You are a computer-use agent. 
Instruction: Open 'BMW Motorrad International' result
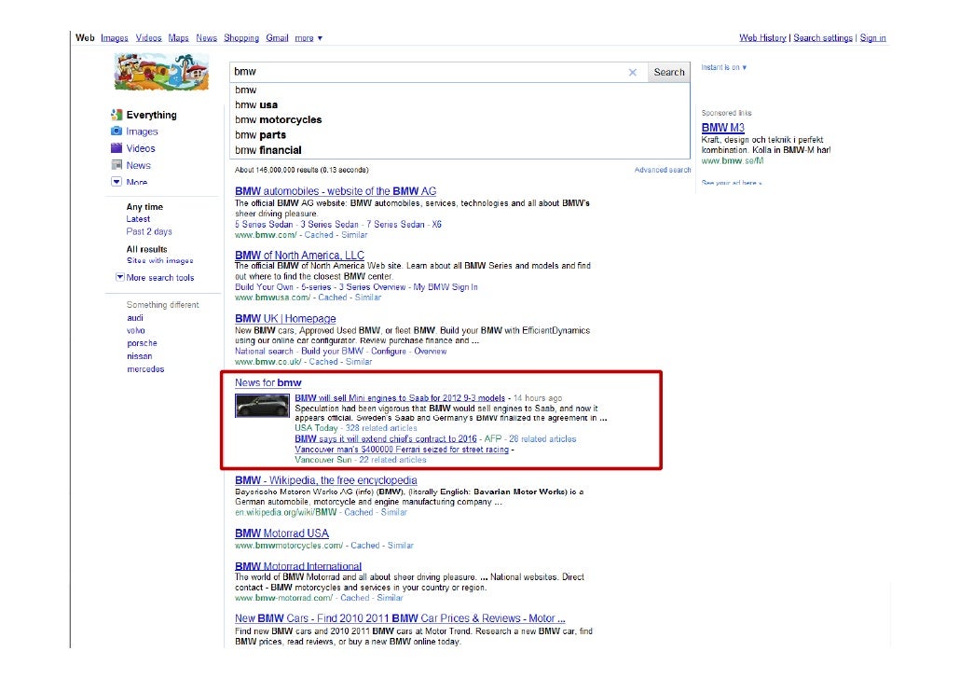(x=298, y=566)
